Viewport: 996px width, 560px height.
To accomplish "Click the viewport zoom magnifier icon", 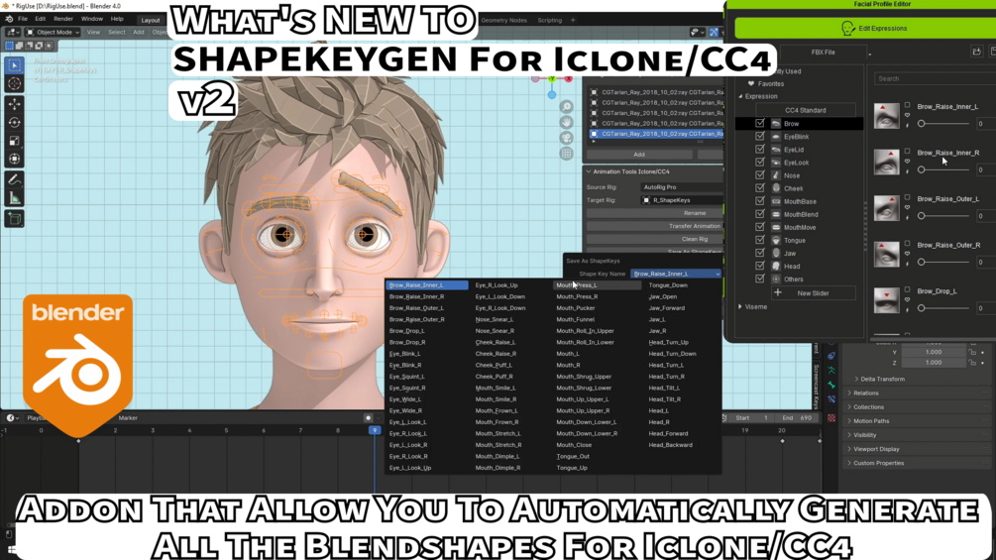I will coord(566,107).
